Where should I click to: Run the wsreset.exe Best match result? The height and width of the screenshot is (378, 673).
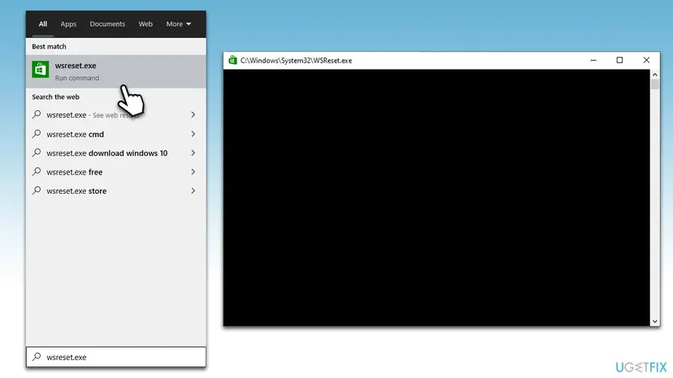point(116,71)
